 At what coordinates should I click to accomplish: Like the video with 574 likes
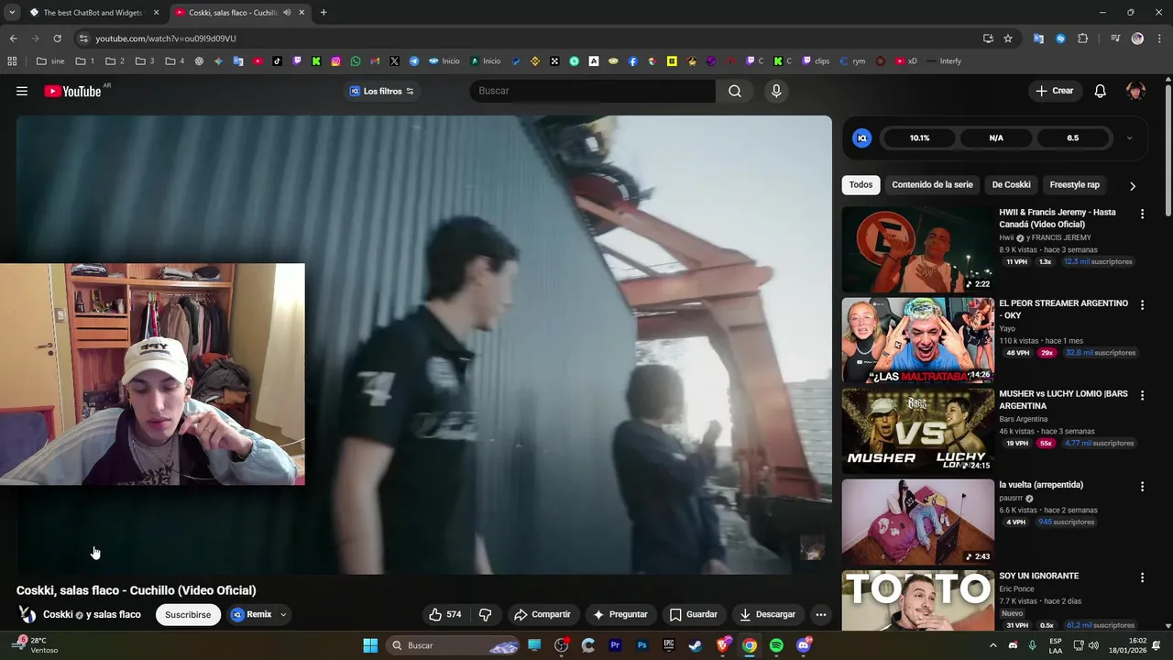tap(445, 614)
